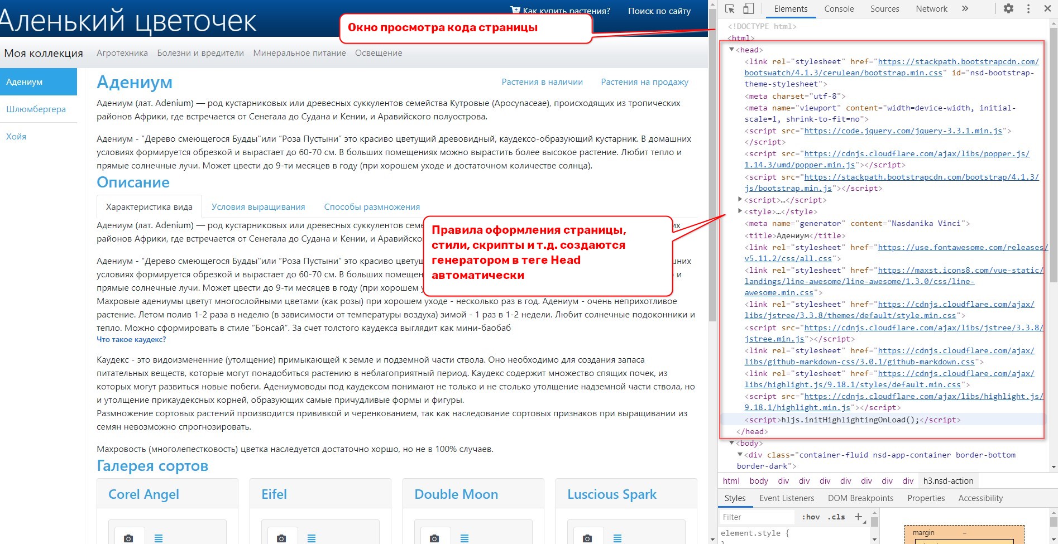
Task: Focus the styles Filter input field
Action: coord(758,517)
